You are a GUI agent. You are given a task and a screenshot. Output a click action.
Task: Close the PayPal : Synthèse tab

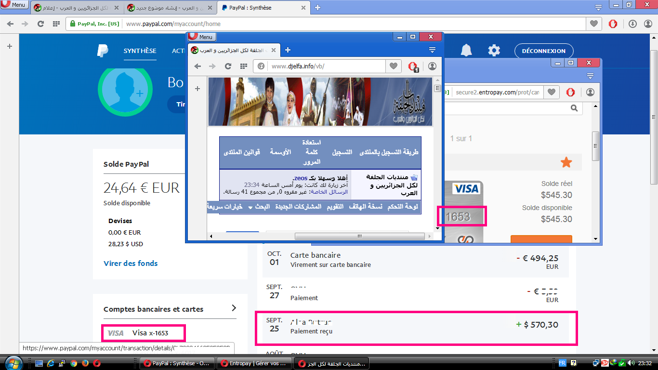(303, 8)
